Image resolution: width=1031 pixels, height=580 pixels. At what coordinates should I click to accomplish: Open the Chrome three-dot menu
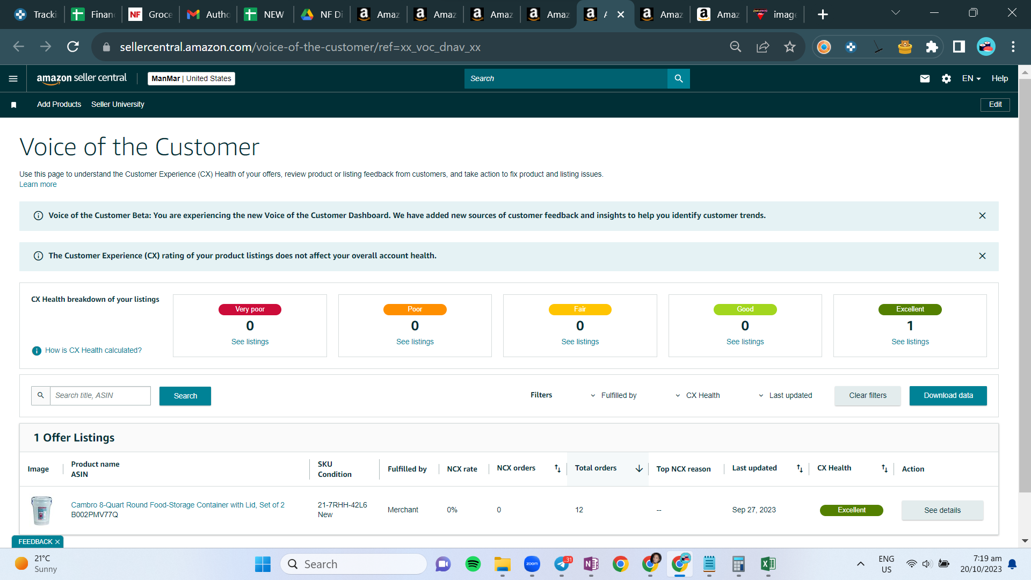[1013, 47]
